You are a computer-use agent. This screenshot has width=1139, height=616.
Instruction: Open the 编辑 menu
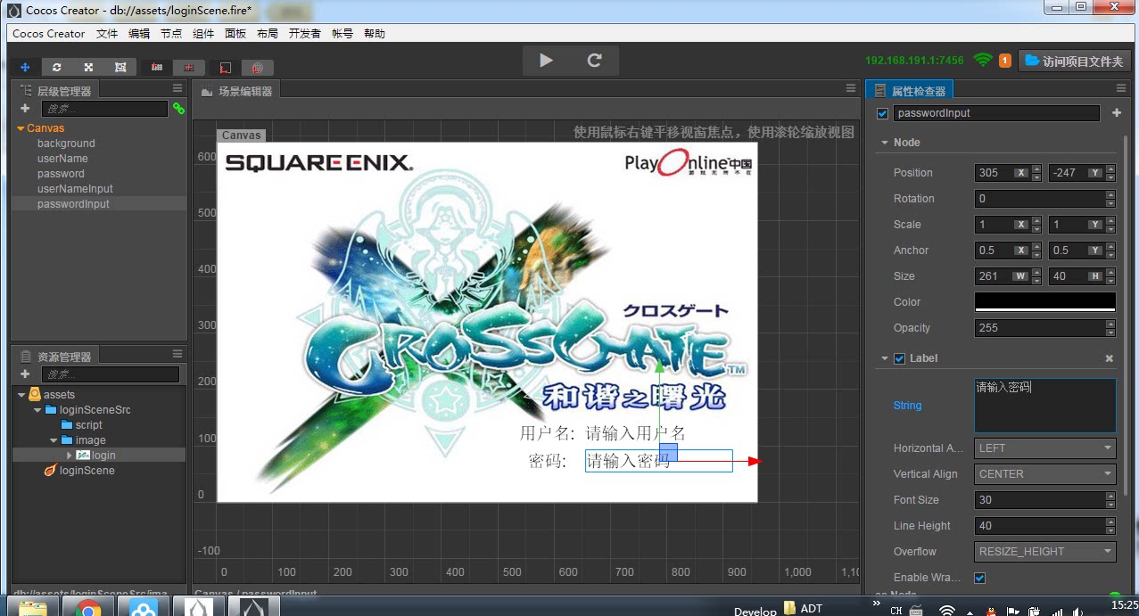click(x=139, y=34)
